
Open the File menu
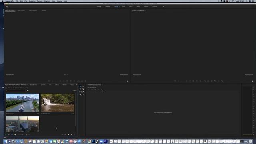pos(17,1)
